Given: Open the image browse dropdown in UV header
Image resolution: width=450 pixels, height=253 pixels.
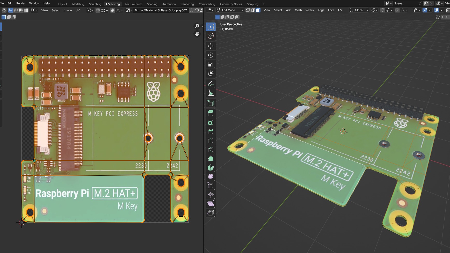Looking at the screenshot, I should pyautogui.click(x=129, y=10).
